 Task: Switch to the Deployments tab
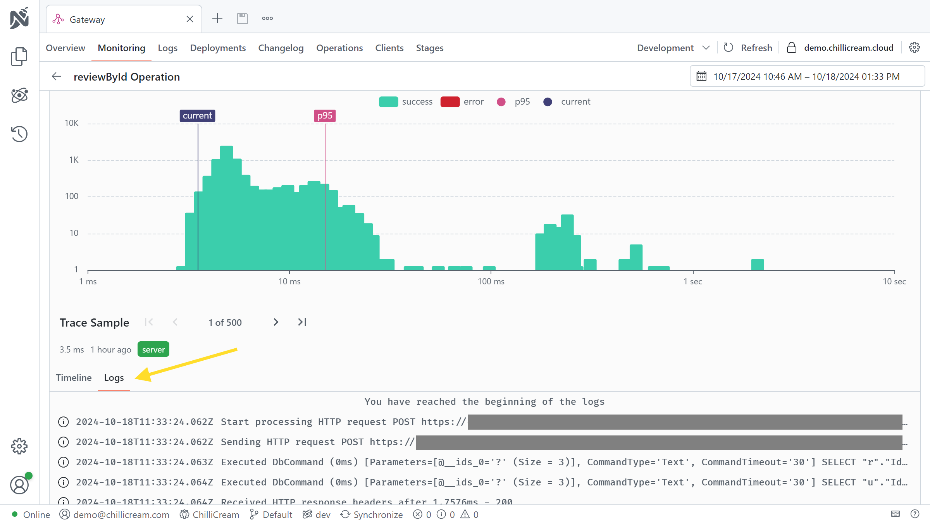pos(218,48)
